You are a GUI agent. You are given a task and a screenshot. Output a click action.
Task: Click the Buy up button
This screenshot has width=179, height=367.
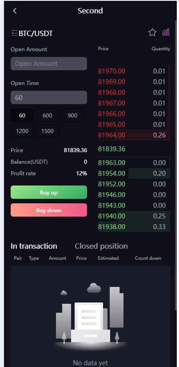click(x=49, y=192)
